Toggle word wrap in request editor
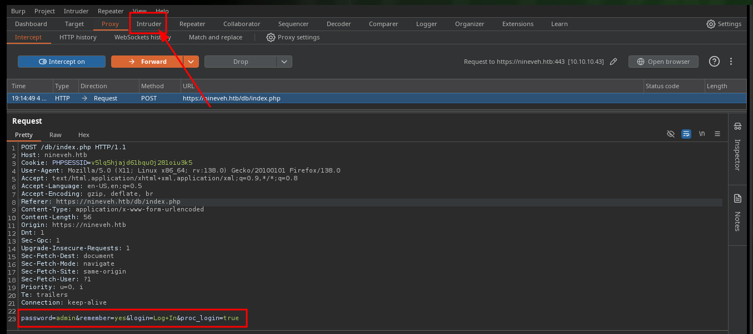Image resolution: width=753 pixels, height=334 pixels. tap(686, 134)
